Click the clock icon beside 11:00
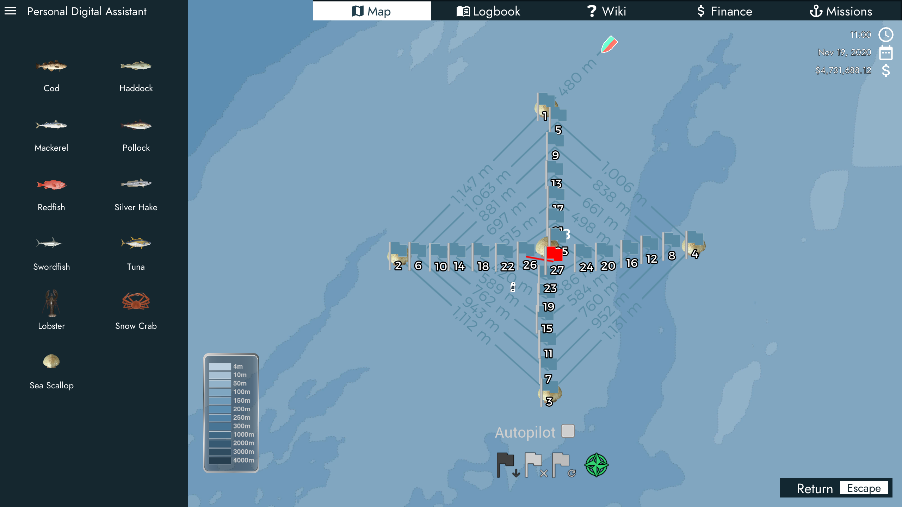Viewport: 902px width, 507px height. tap(885, 35)
